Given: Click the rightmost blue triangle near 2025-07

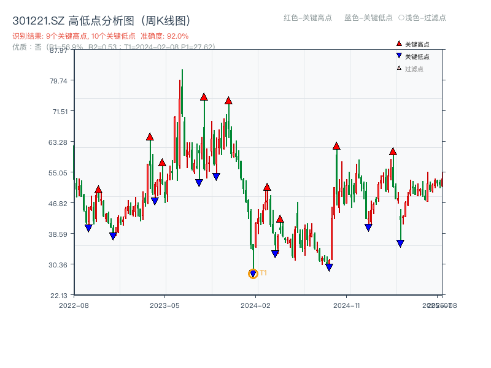Looking at the screenshot, I should coord(400,243).
